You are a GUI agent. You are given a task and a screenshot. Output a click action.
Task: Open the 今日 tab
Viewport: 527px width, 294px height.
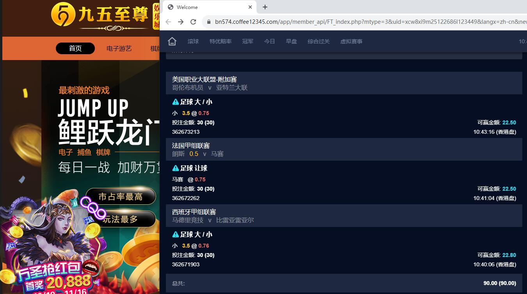coord(270,41)
